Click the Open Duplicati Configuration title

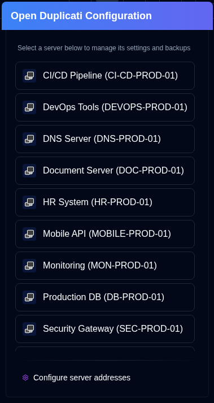pyautogui.click(x=81, y=16)
